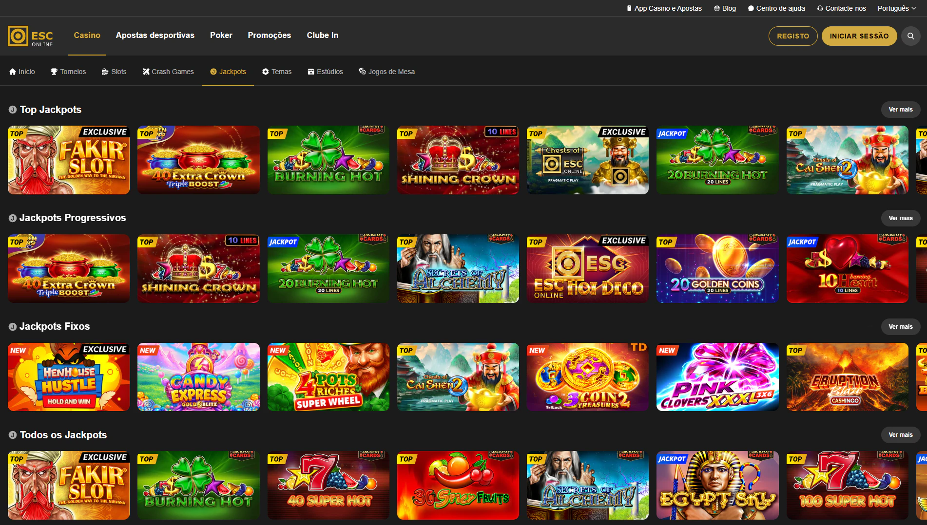Viewport: 927px width, 525px height.
Task: Open Secrets of Alchemy in Jackpots Progressivos
Action: [x=458, y=269]
